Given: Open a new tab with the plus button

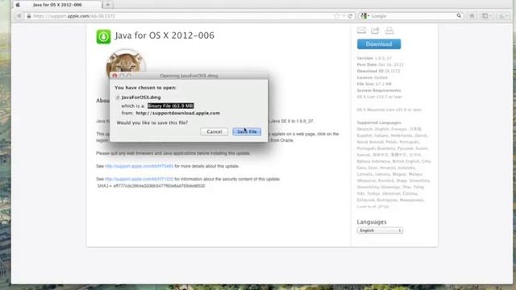Looking at the screenshot, I should coord(107,5).
